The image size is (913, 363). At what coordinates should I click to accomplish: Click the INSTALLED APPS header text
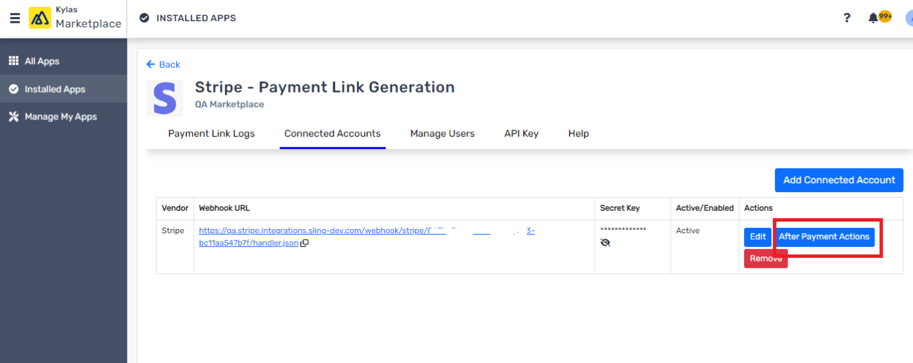(196, 18)
